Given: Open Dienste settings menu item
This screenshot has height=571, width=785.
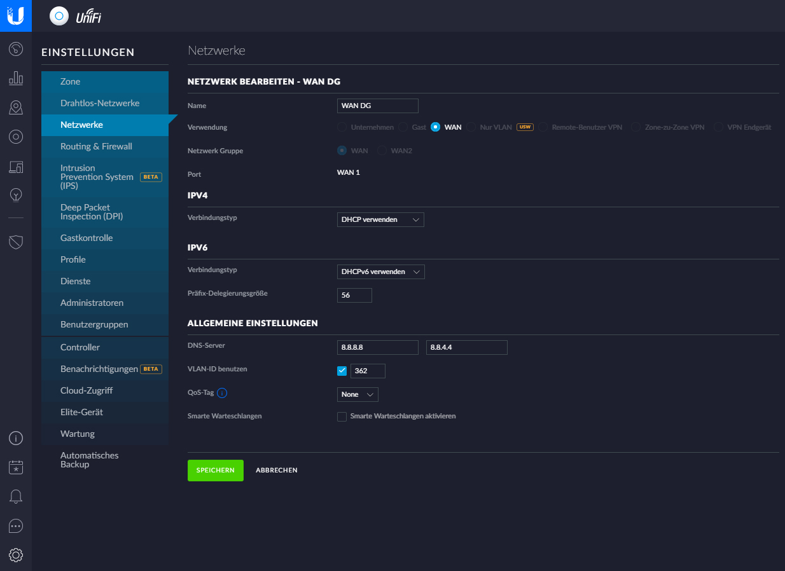Looking at the screenshot, I should 105,281.
